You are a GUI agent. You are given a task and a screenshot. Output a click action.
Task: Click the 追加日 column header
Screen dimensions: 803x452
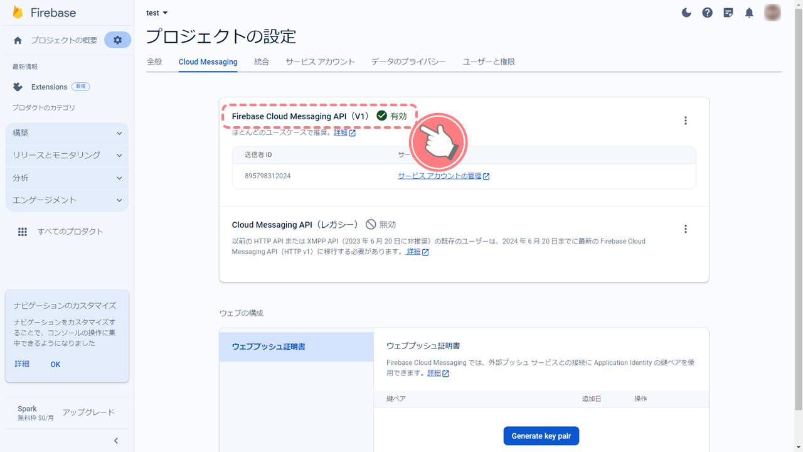(591, 399)
